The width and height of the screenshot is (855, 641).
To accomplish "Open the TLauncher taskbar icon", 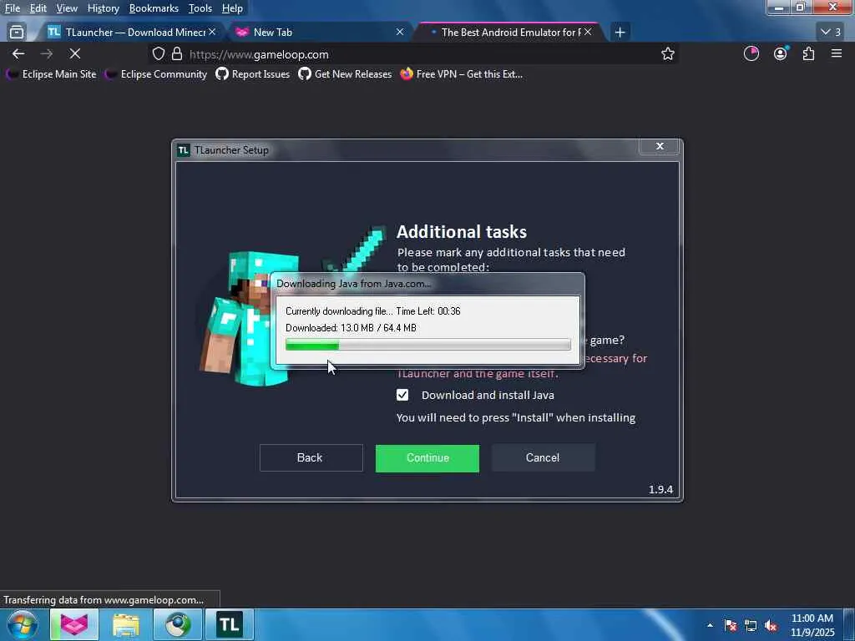I will 230,624.
